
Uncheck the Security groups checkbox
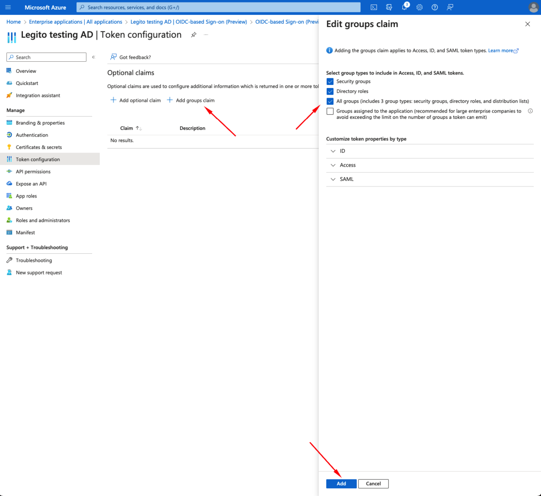point(330,81)
